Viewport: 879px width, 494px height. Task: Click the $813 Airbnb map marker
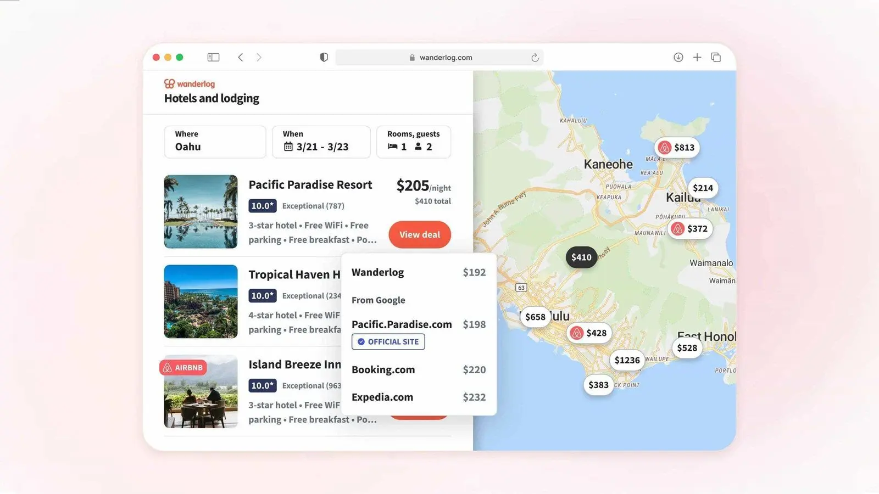tap(677, 147)
